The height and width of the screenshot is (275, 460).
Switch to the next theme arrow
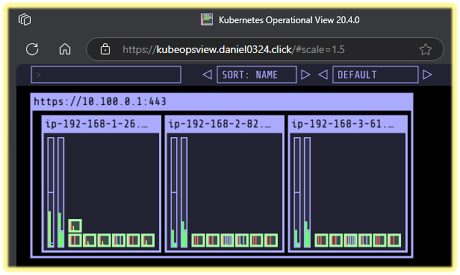click(427, 75)
